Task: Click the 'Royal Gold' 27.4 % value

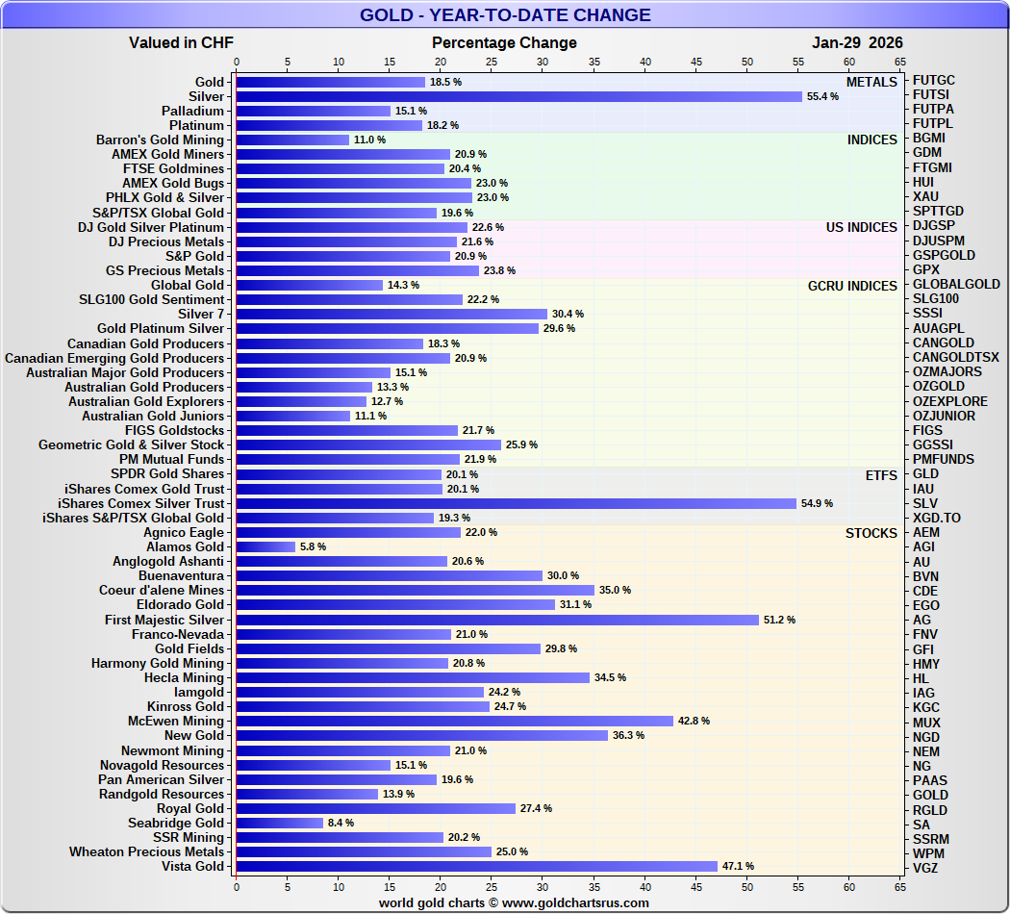Action: pos(536,808)
